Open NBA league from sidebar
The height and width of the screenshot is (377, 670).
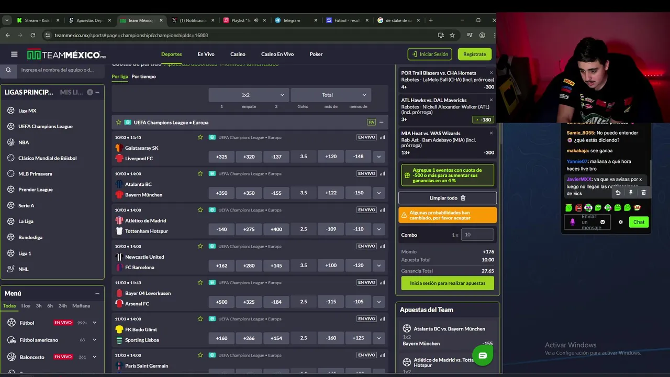(x=24, y=142)
